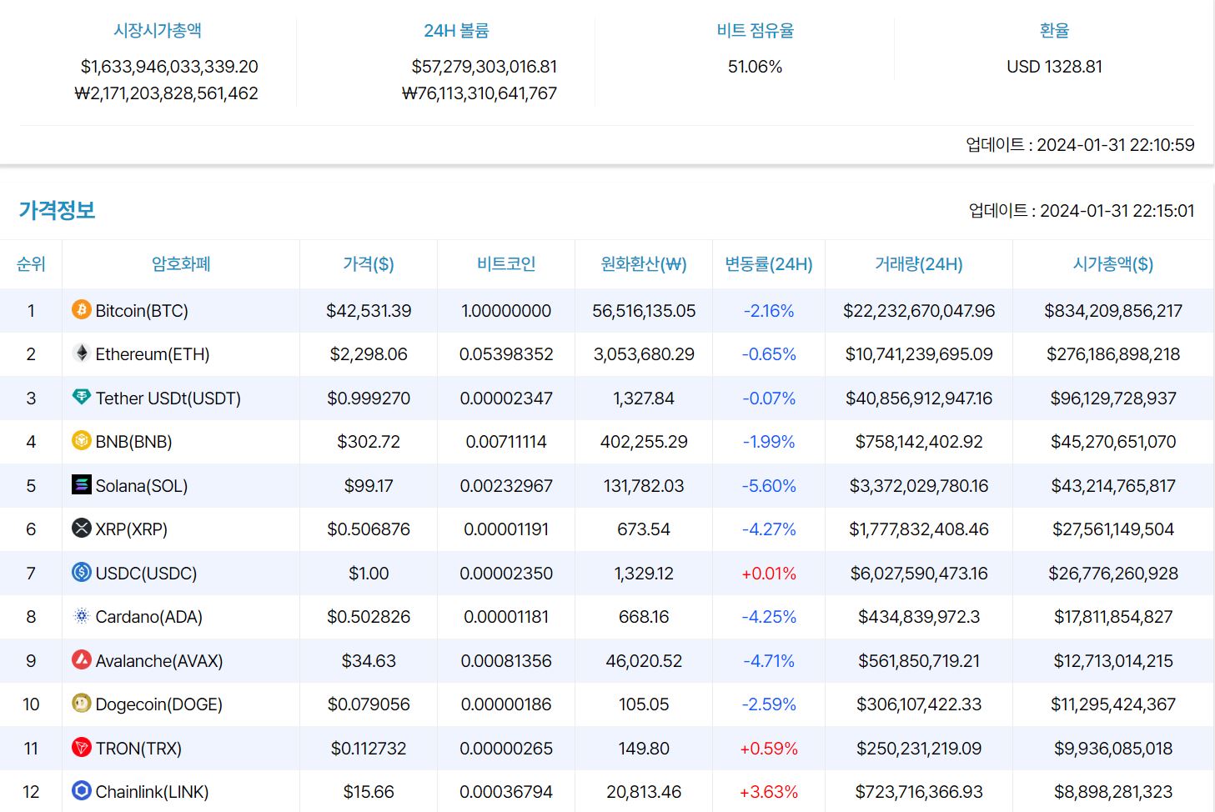Sort by the 비트코인 column header
The height and width of the screenshot is (812, 1215).
(506, 264)
